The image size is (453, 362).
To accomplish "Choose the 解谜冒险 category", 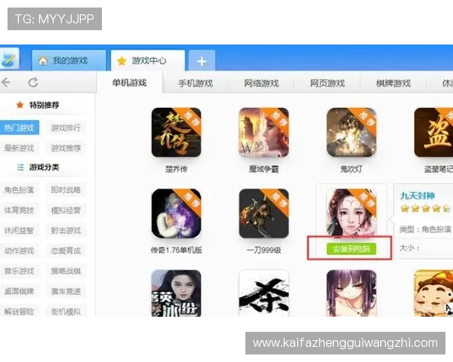I will click(x=19, y=311).
